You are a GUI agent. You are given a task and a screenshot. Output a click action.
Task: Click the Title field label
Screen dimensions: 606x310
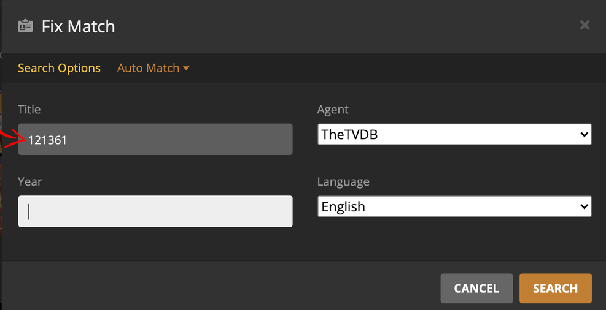pyautogui.click(x=29, y=110)
